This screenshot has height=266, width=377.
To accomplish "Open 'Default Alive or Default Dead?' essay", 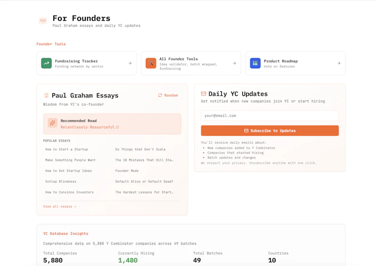I will point(144,181).
